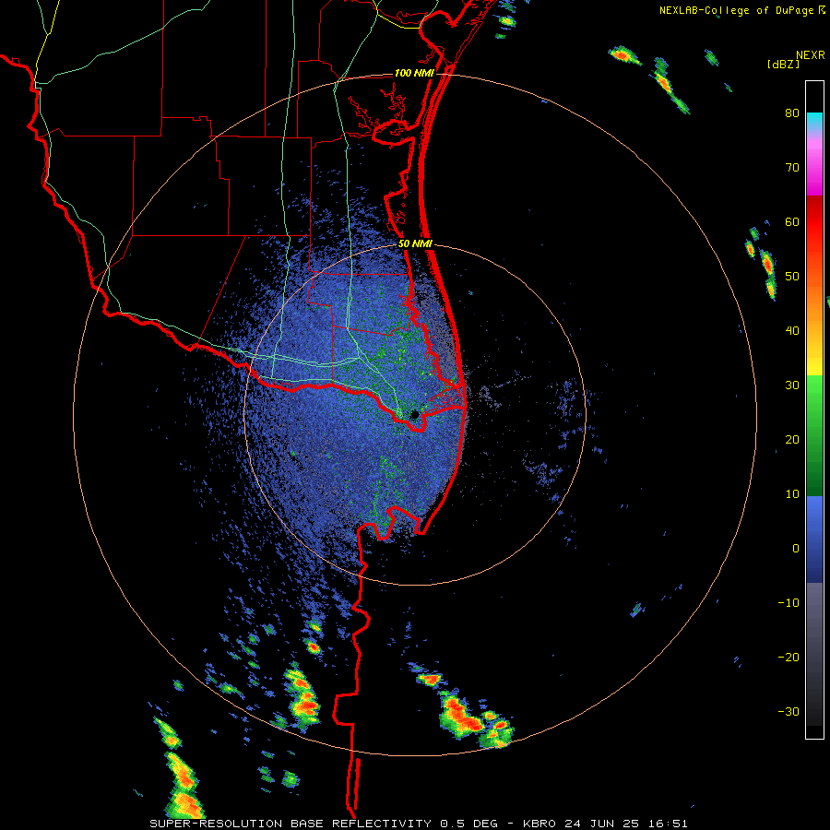The width and height of the screenshot is (830, 830).
Task: Select the 100 NMI range ring label
Action: tap(414, 73)
